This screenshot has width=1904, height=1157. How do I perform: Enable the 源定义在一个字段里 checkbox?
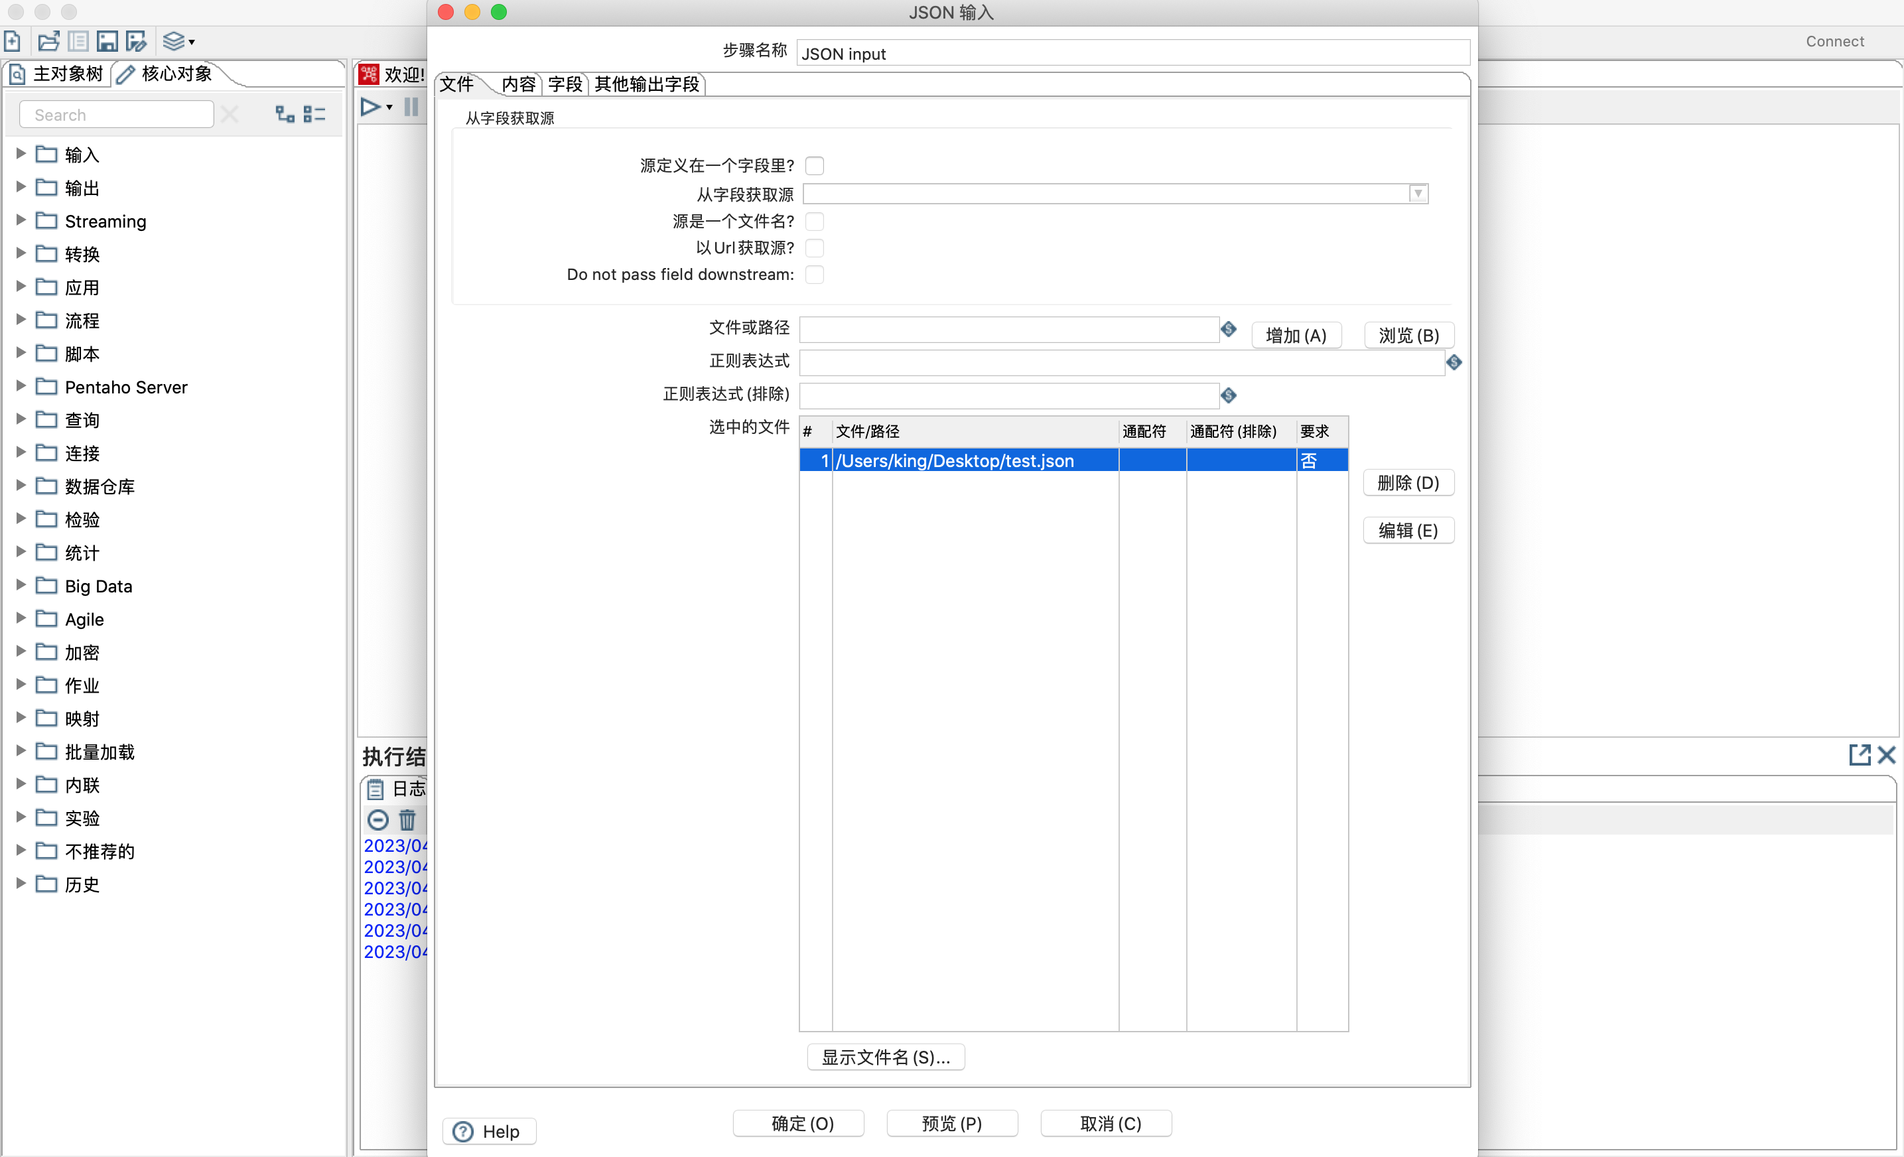[815, 165]
